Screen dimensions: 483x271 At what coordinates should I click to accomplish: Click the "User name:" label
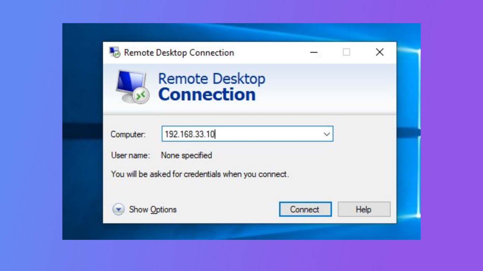(130, 155)
